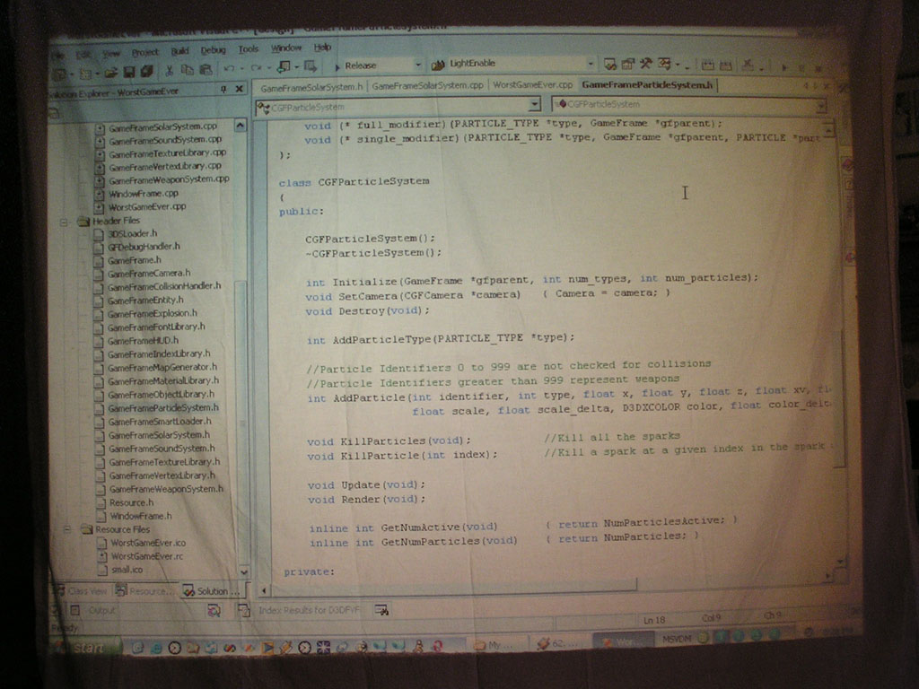Click the Cut scissors icon

click(169, 70)
